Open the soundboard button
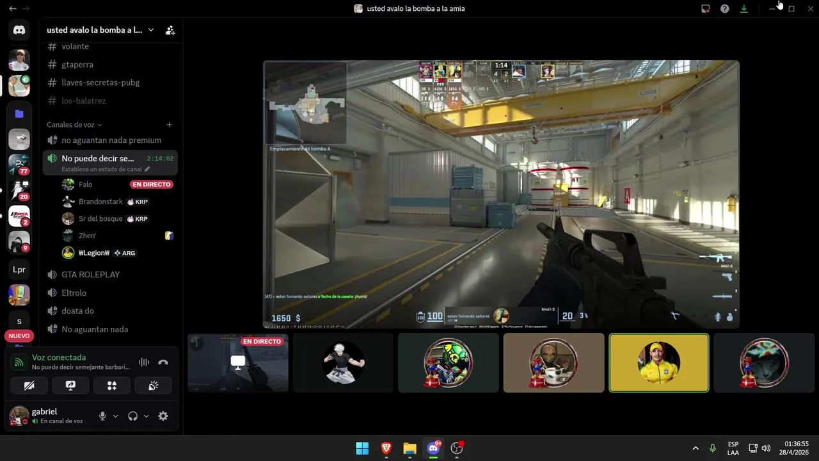 (153, 385)
